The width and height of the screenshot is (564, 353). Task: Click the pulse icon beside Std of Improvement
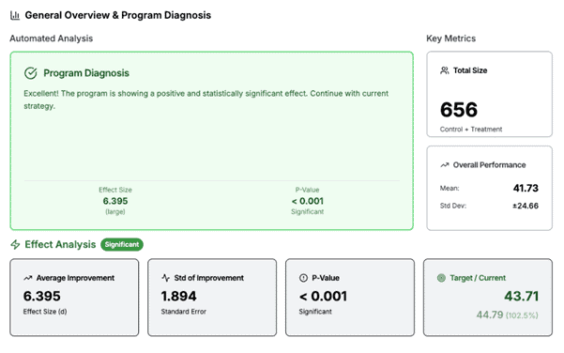tap(165, 278)
